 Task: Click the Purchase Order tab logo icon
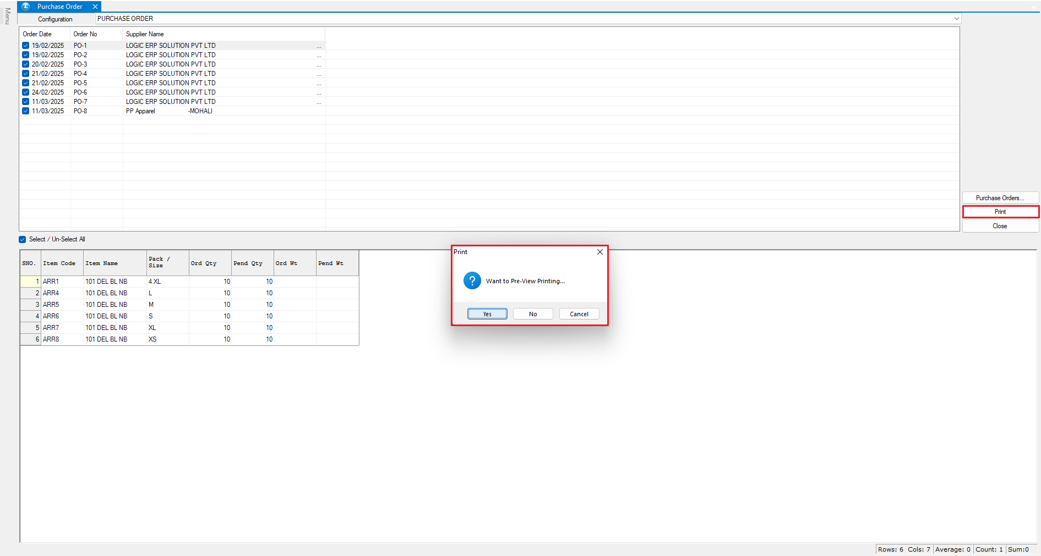click(25, 7)
